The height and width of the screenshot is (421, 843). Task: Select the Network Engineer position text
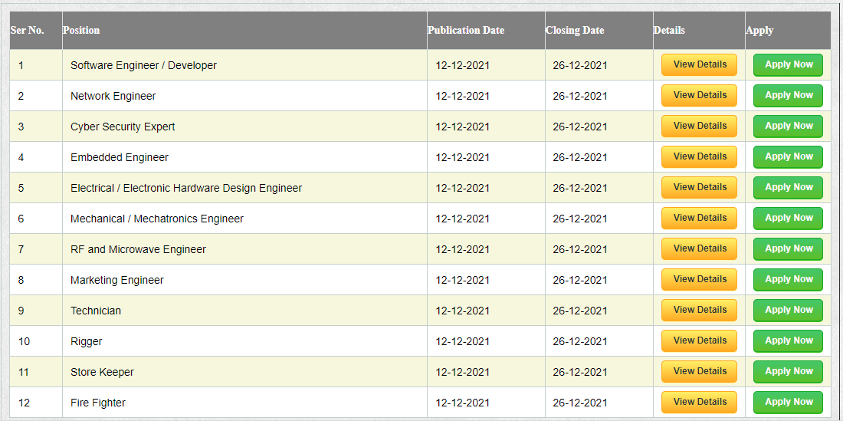coord(113,97)
